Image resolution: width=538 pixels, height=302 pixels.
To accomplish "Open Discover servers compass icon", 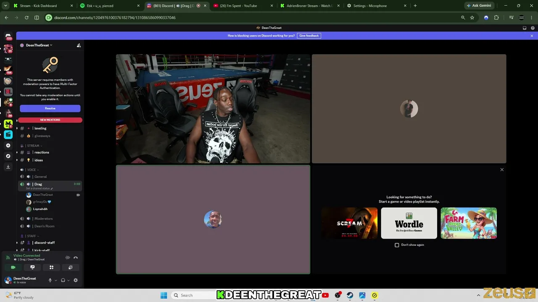I will pos(8,156).
